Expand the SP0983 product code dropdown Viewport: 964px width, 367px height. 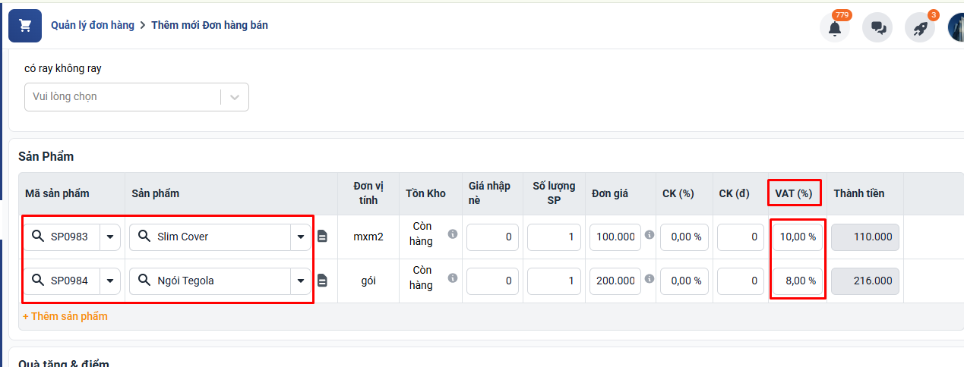pyautogui.click(x=111, y=237)
